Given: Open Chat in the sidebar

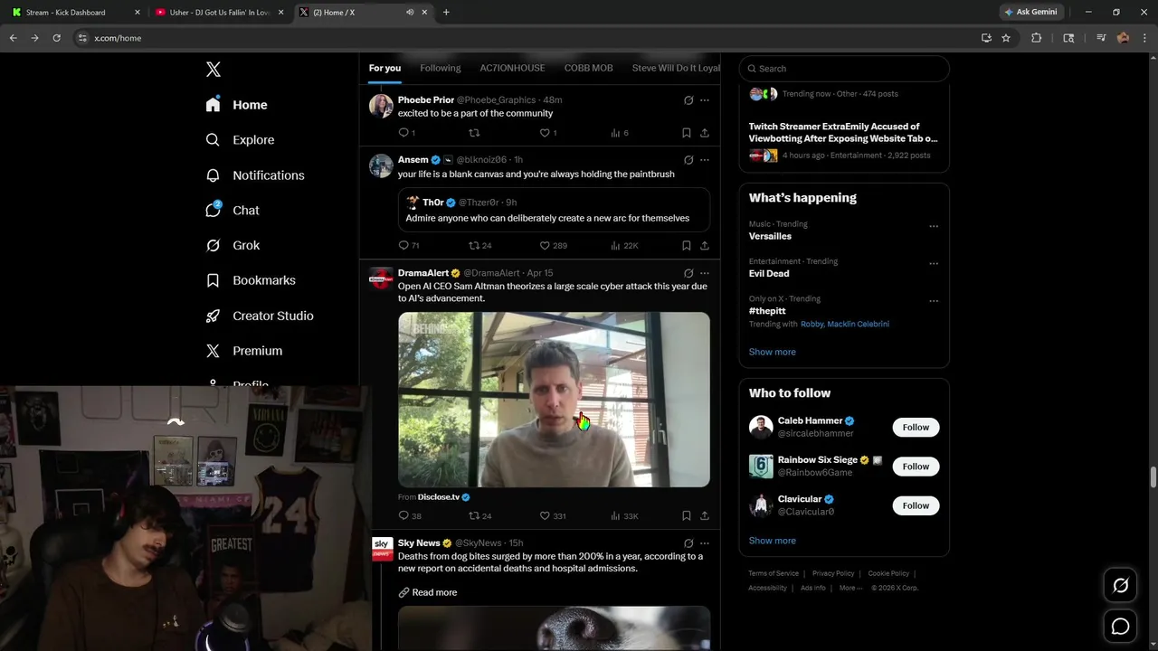Looking at the screenshot, I should (233, 210).
